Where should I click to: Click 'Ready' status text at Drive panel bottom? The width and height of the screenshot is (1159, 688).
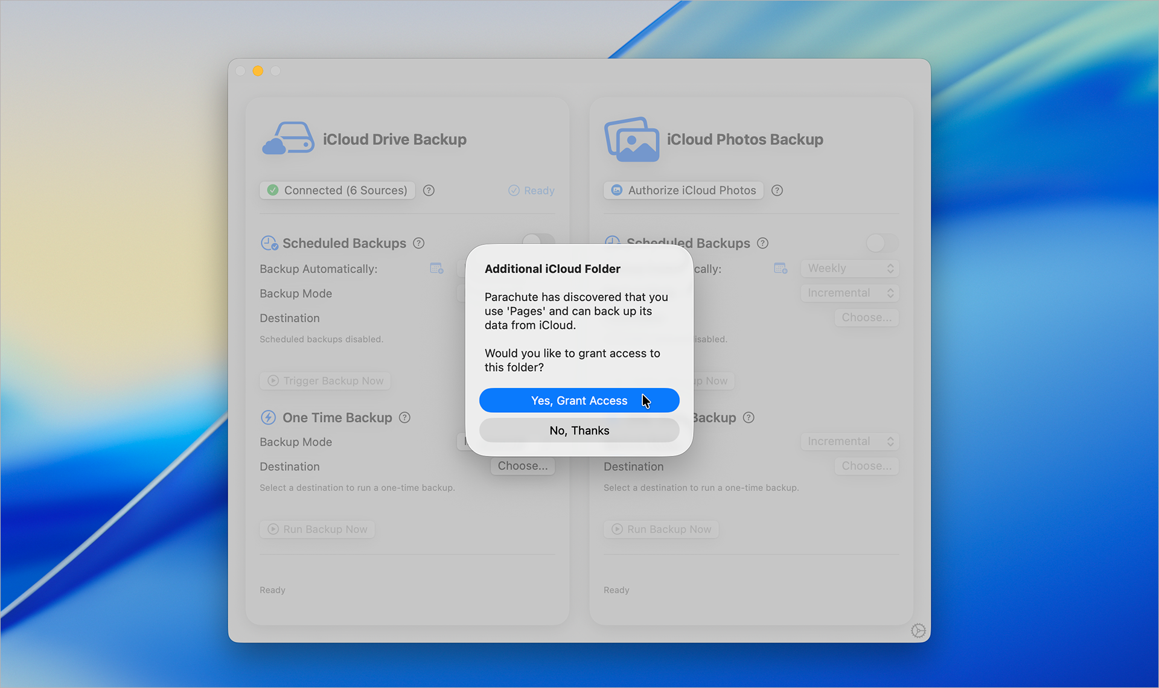272,590
